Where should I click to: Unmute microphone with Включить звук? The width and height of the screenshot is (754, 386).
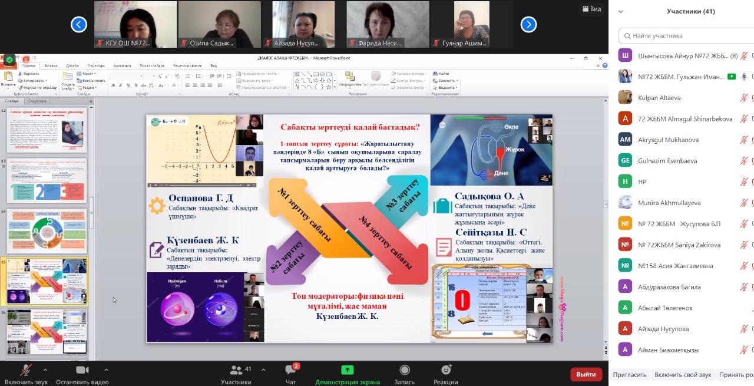coord(26,370)
